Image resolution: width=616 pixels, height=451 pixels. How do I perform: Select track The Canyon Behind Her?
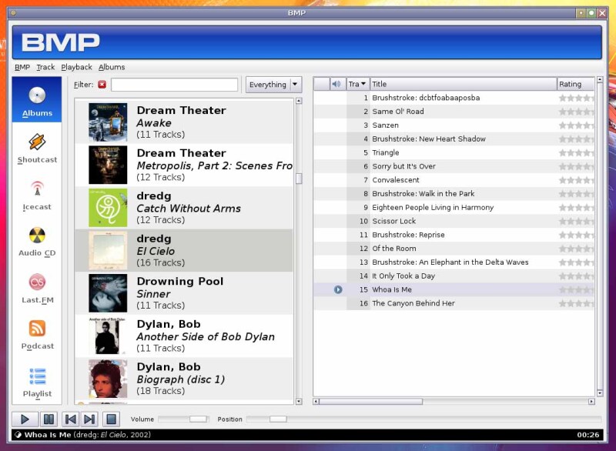454,303
